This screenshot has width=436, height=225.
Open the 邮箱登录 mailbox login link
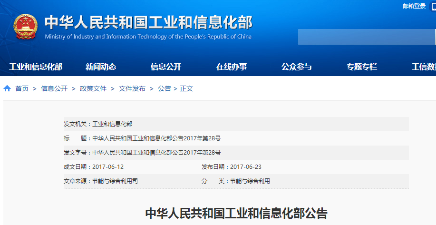[x=414, y=6]
